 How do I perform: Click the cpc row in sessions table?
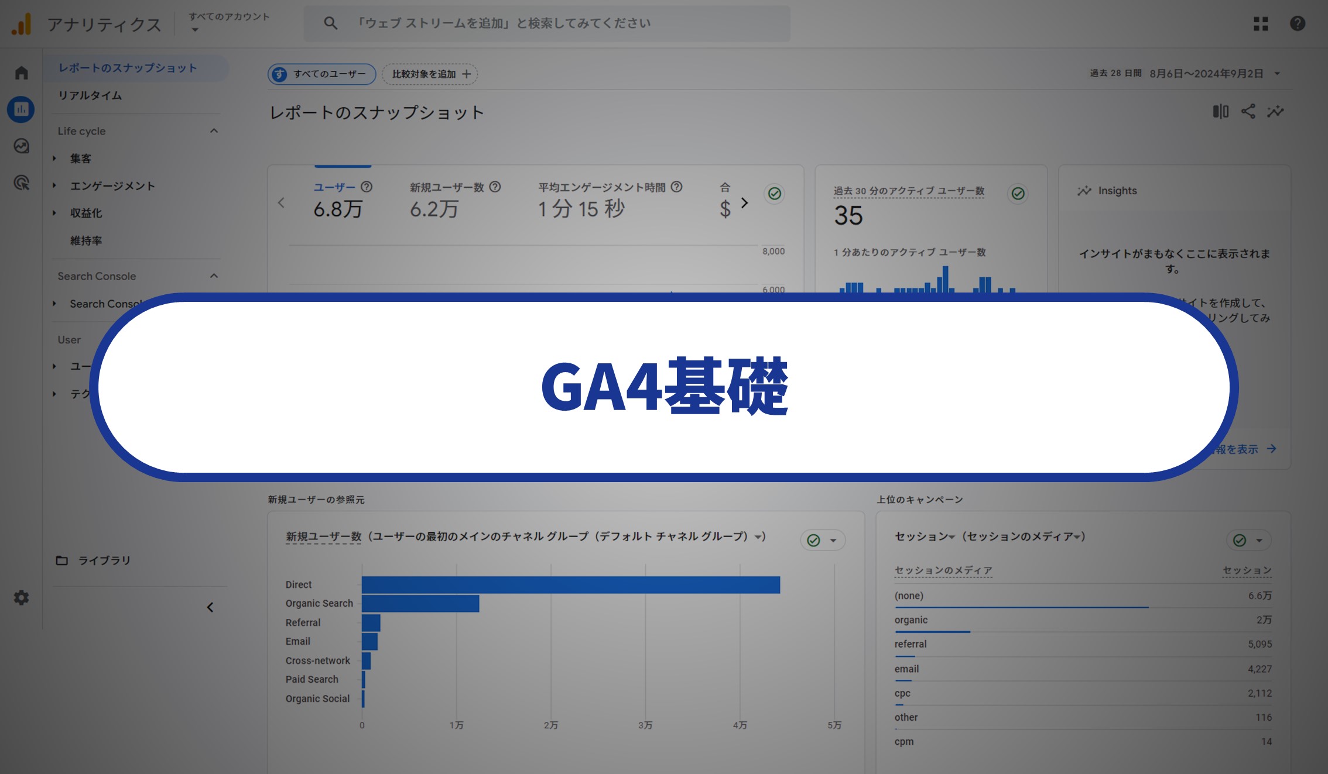click(1083, 693)
